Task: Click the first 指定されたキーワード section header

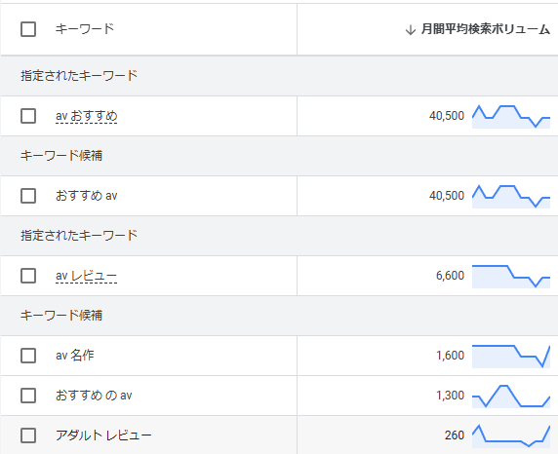Action: (79, 76)
